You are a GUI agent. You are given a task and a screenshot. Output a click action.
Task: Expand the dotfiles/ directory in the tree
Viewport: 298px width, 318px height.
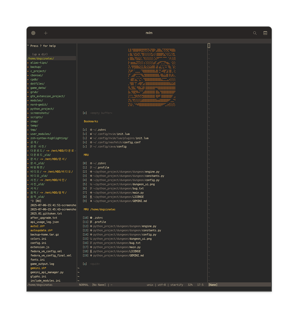point(28,84)
